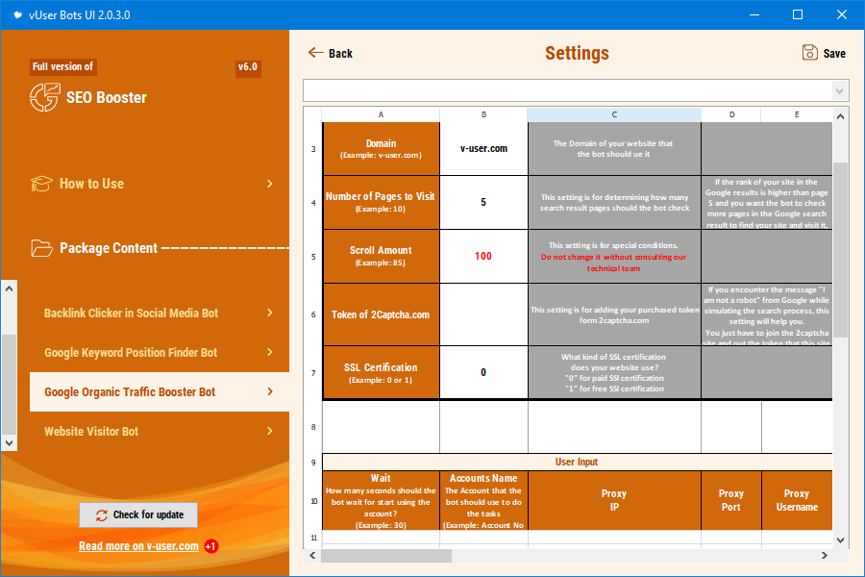Click the Token of 2Captcha.com label cell
Screen dimensions: 865x577
[381, 314]
